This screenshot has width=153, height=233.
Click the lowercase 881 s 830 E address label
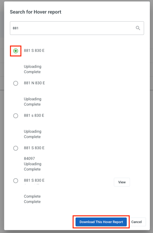(34, 115)
